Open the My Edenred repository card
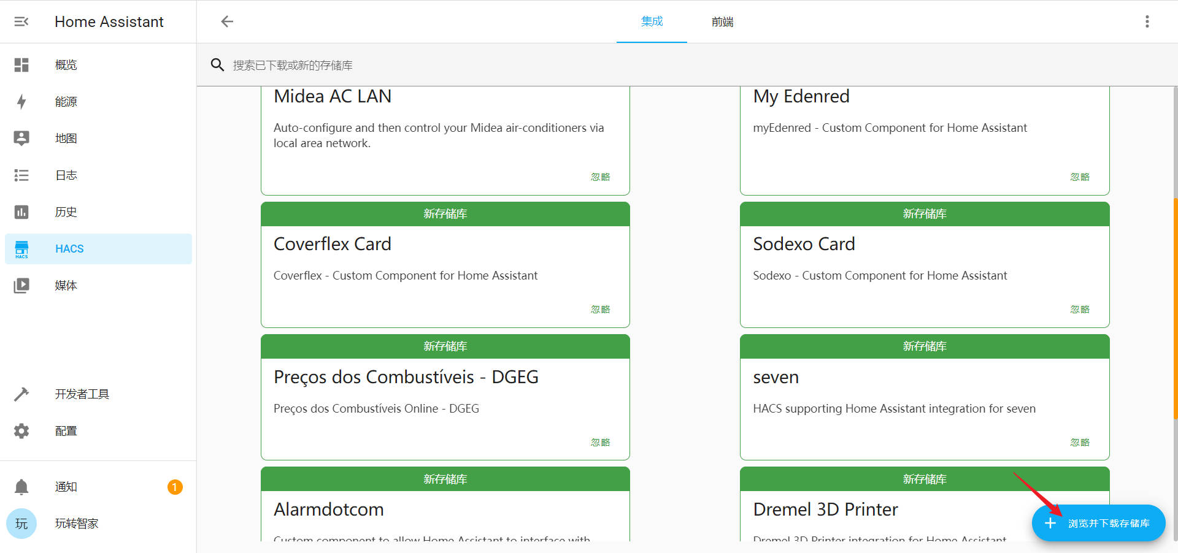Image resolution: width=1178 pixels, height=553 pixels. [x=925, y=140]
